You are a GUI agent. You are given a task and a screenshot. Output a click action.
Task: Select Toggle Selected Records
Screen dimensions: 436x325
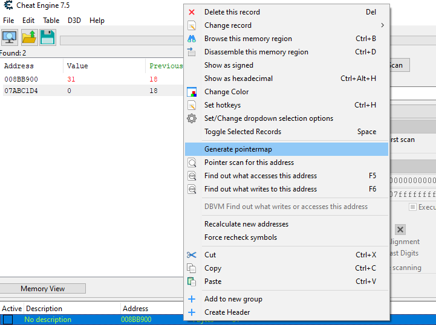tap(287, 132)
